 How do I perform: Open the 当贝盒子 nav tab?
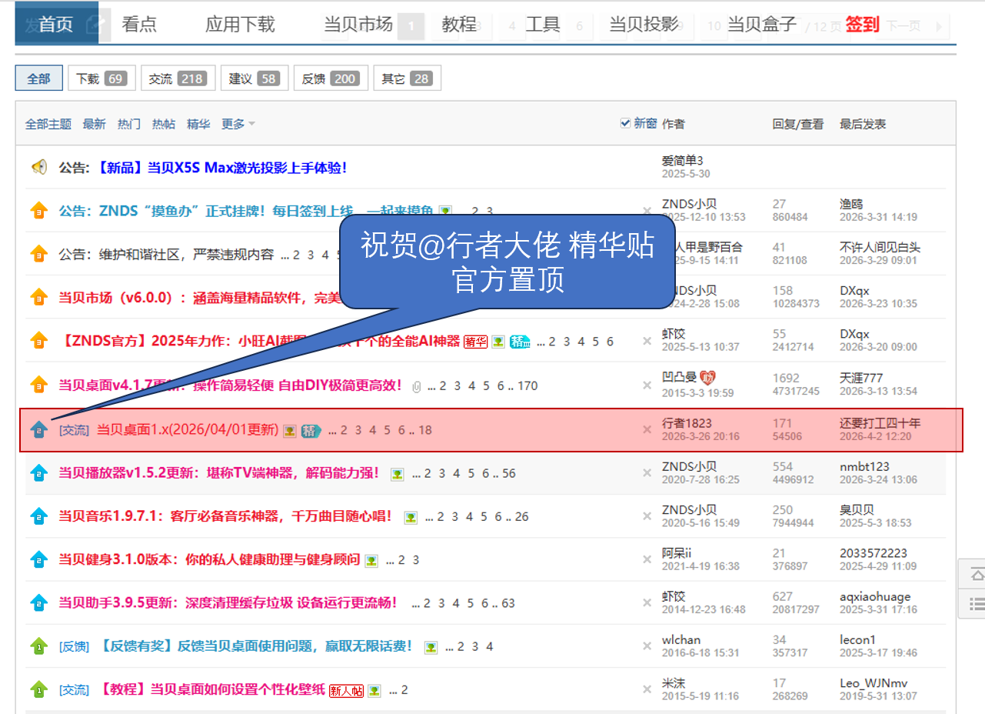point(762,24)
